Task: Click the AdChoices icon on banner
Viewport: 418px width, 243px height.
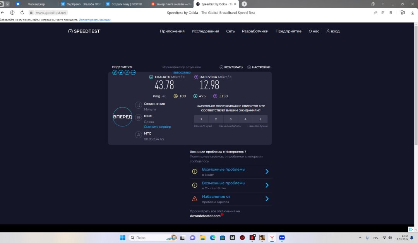Action: pyautogui.click(x=411, y=229)
